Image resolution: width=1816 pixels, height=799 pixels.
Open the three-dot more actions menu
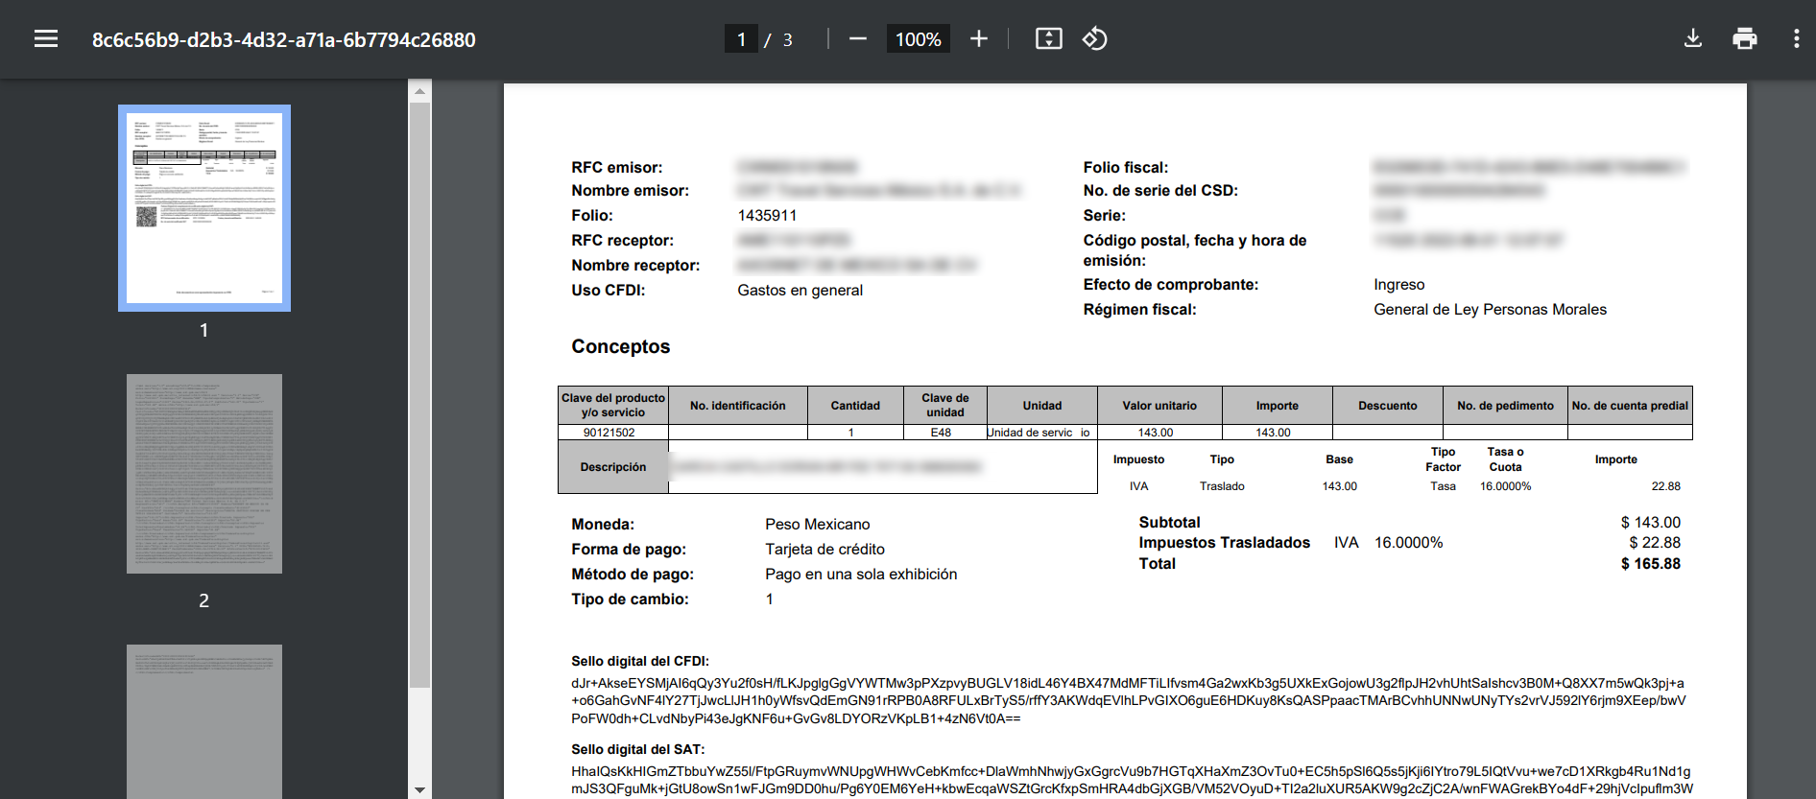[1796, 39]
